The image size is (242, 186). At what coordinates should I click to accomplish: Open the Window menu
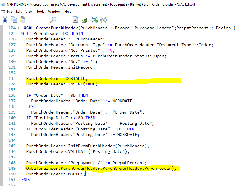54,11
